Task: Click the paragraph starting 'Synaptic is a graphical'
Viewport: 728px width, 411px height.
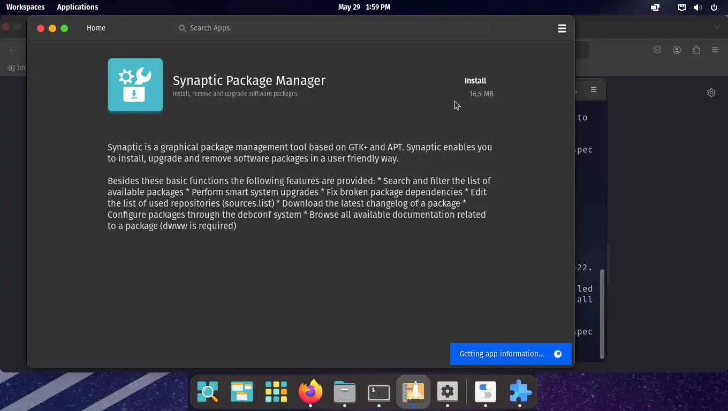Action: (300, 153)
